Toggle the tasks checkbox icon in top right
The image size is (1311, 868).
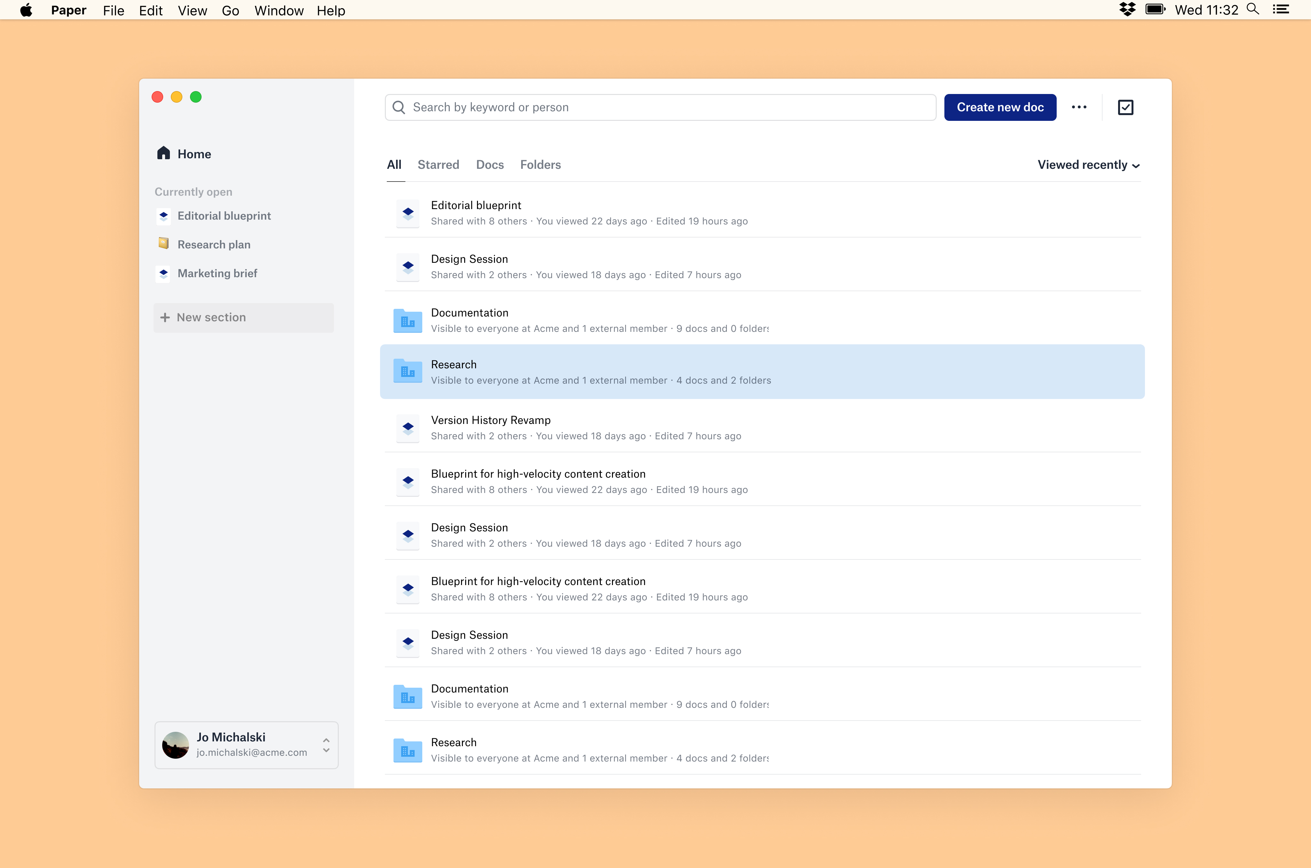coord(1125,107)
